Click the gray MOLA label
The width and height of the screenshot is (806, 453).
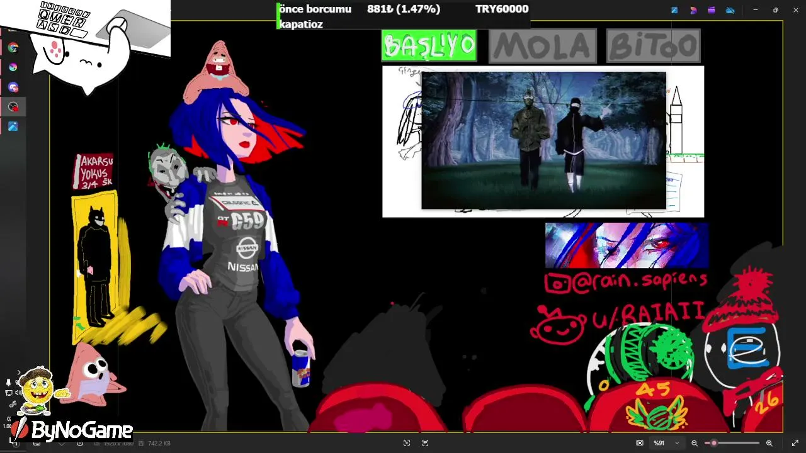[x=542, y=46]
